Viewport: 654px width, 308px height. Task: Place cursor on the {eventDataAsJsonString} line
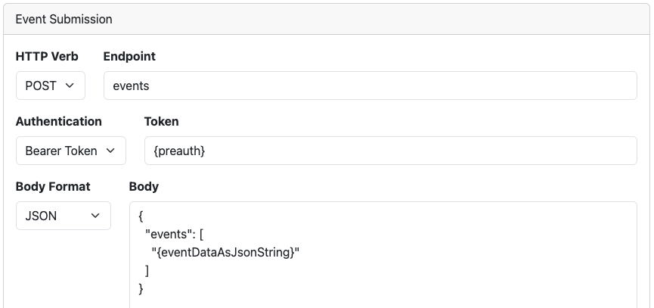pos(225,252)
